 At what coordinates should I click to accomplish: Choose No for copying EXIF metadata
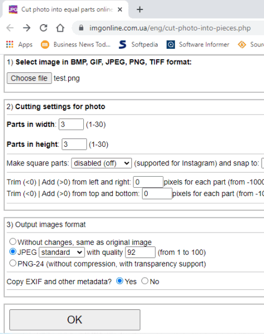145,281
